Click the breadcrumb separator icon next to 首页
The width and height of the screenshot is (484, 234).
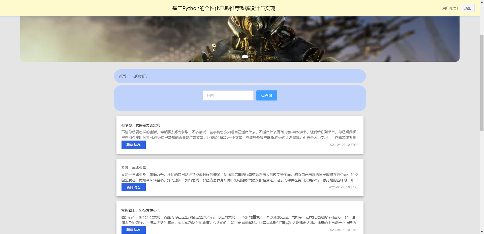pyautogui.click(x=129, y=76)
